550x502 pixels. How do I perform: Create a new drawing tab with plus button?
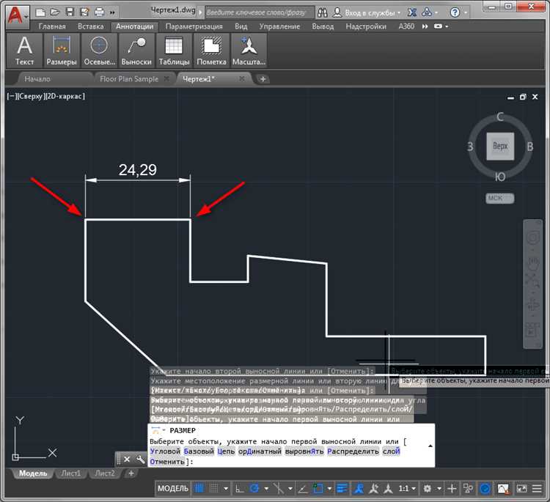[263, 79]
